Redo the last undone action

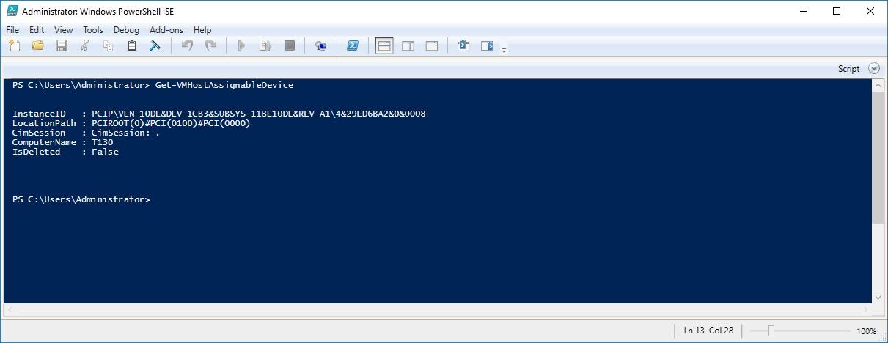point(210,45)
